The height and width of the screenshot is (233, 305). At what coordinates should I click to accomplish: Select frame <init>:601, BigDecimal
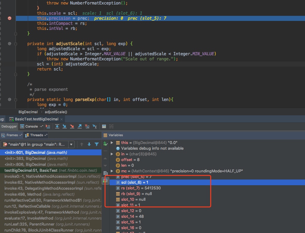click(51, 152)
